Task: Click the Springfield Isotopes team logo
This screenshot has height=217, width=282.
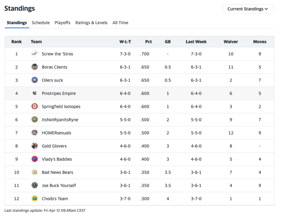Action: [34, 107]
